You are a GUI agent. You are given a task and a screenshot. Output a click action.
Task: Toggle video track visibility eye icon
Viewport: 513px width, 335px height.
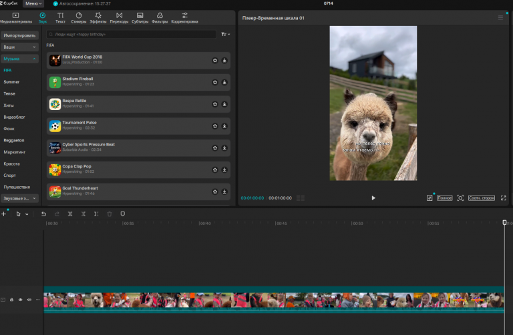(x=20, y=300)
